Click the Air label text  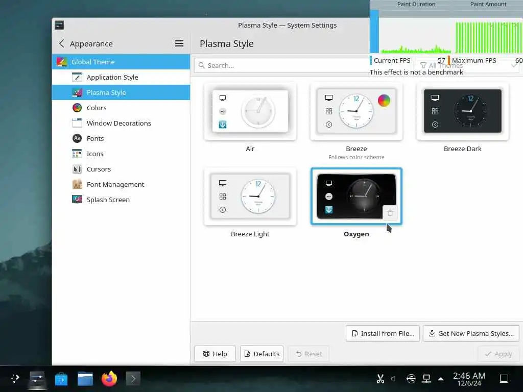click(250, 149)
